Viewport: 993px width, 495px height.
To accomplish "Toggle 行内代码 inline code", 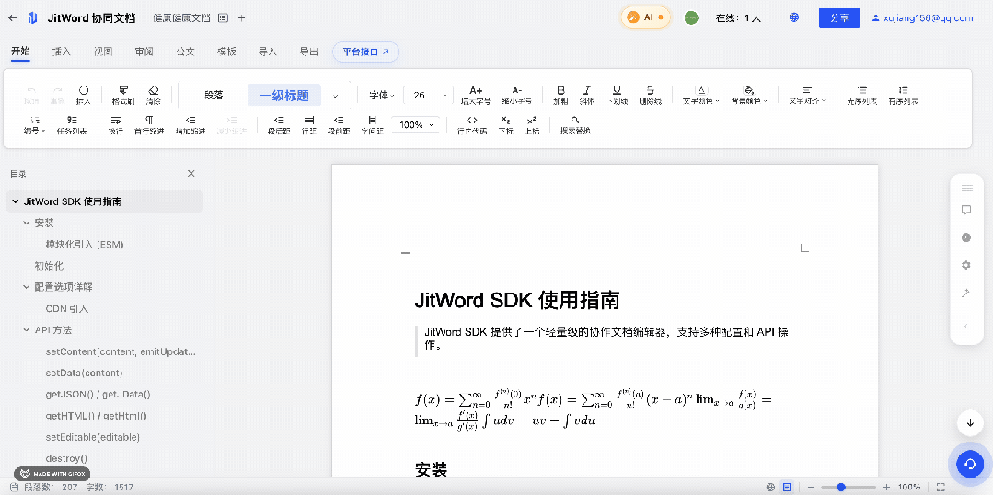I will (x=472, y=125).
